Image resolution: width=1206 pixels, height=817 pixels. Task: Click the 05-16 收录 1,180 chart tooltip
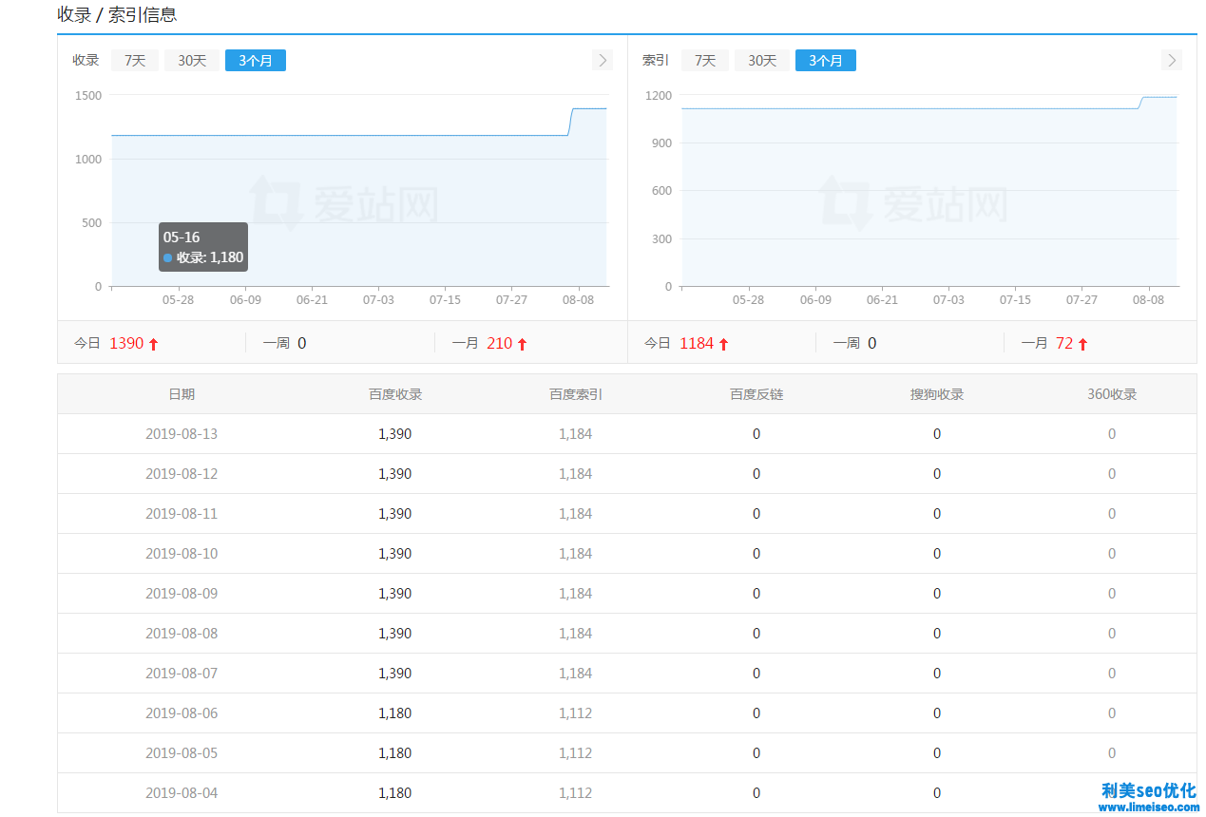tap(203, 247)
